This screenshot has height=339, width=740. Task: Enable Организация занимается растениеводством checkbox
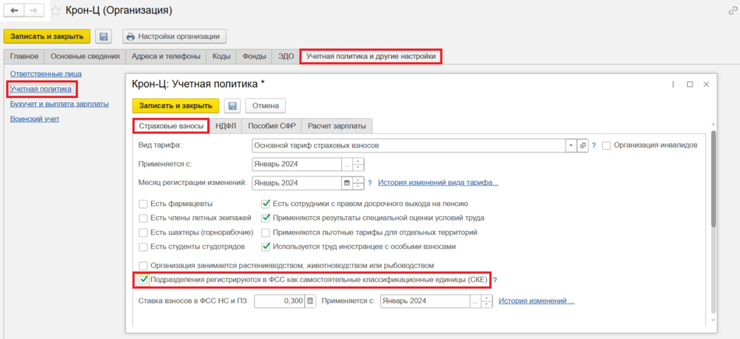(x=143, y=265)
